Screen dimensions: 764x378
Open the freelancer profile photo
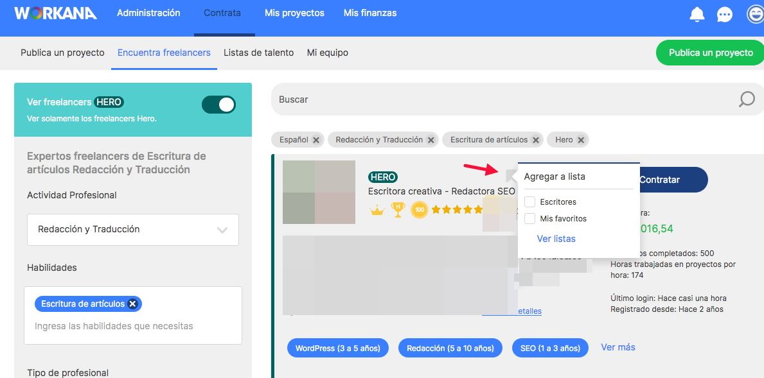pos(319,192)
